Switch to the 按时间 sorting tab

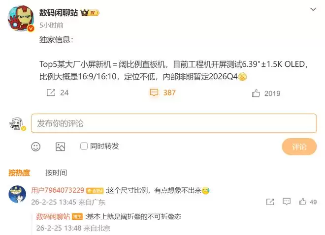pos(56,173)
